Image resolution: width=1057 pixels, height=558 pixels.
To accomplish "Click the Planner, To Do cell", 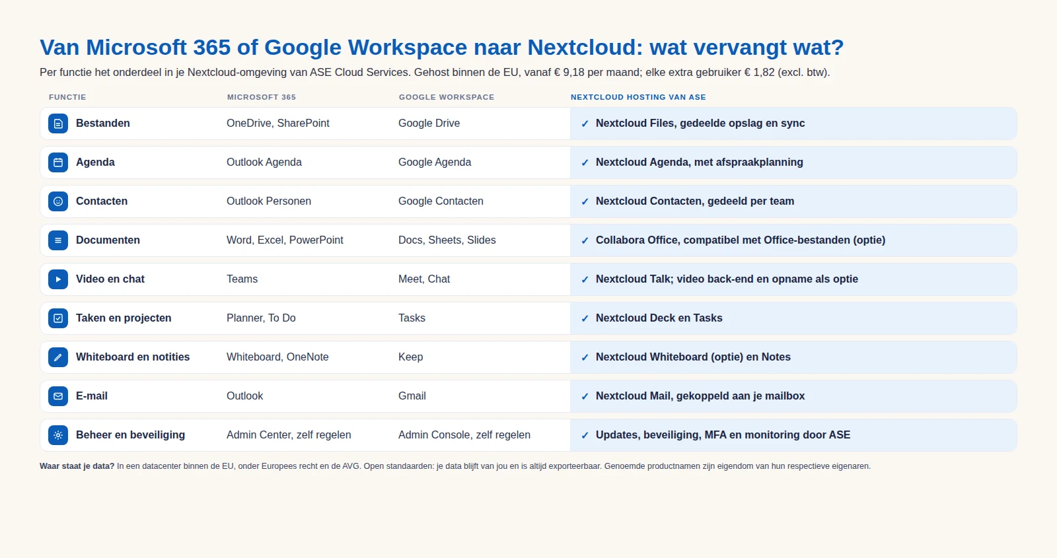I will [261, 318].
